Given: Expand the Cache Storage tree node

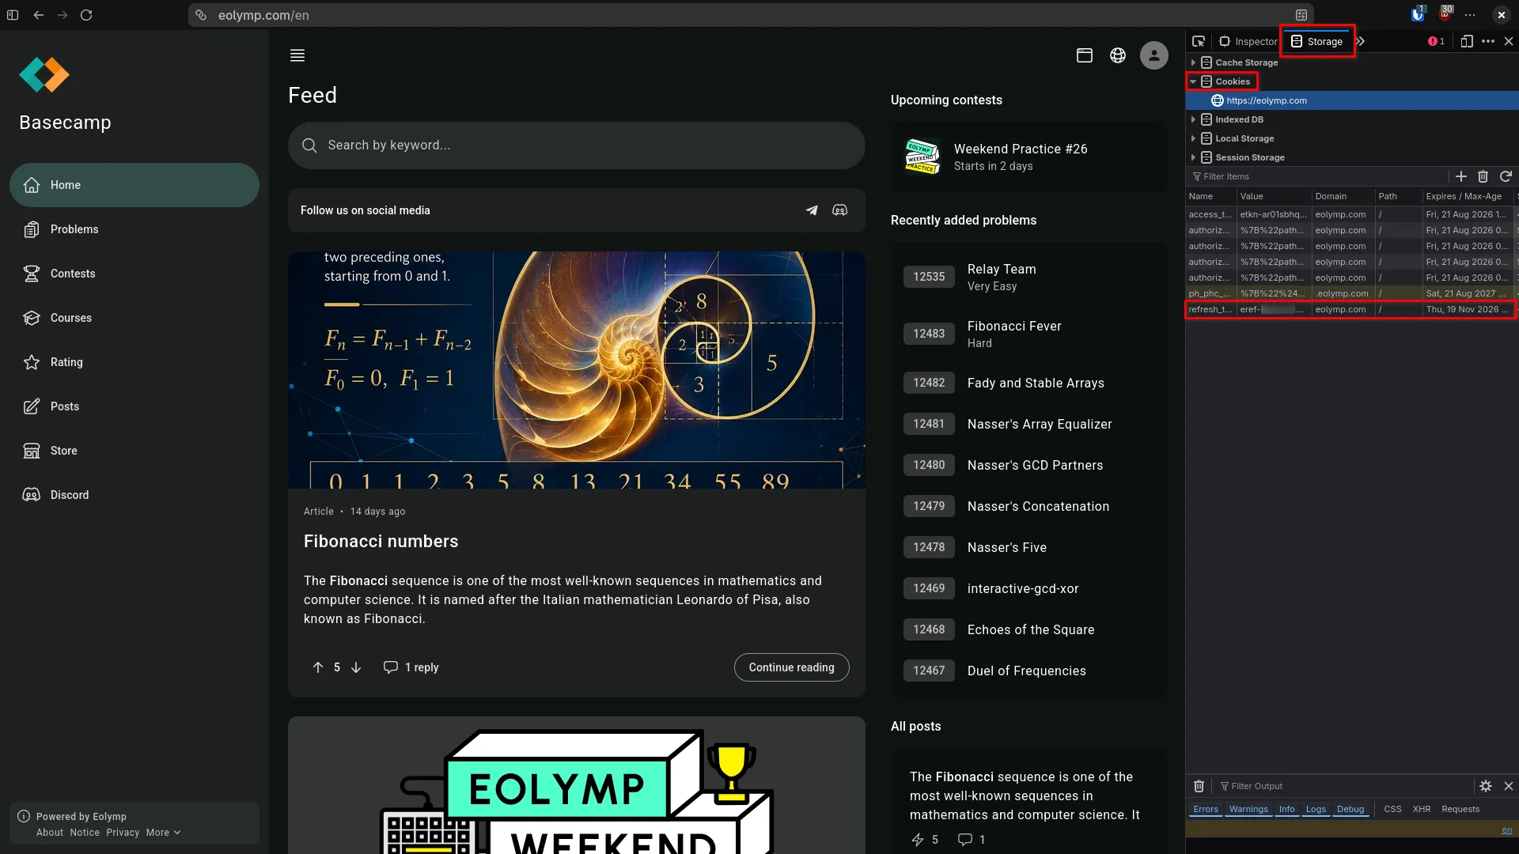Looking at the screenshot, I should tap(1193, 62).
